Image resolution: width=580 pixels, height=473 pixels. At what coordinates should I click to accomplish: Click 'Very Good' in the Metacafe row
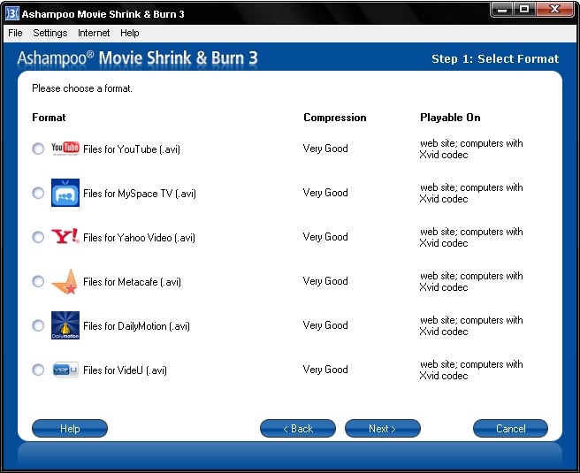tap(325, 281)
